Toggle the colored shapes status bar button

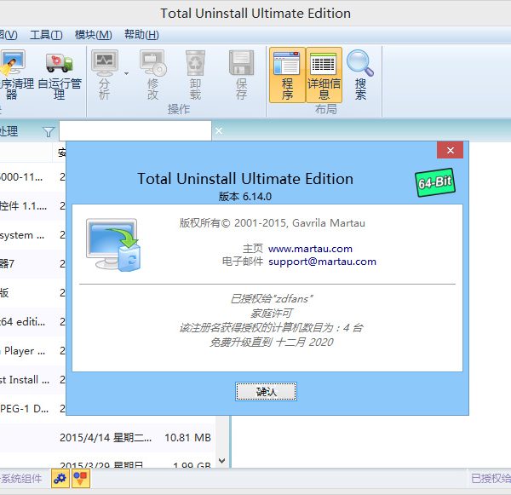(x=81, y=479)
